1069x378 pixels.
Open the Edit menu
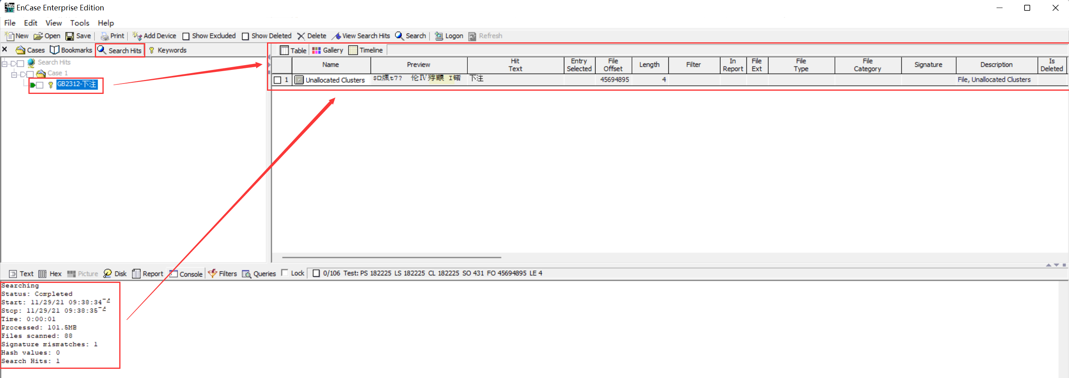[31, 23]
